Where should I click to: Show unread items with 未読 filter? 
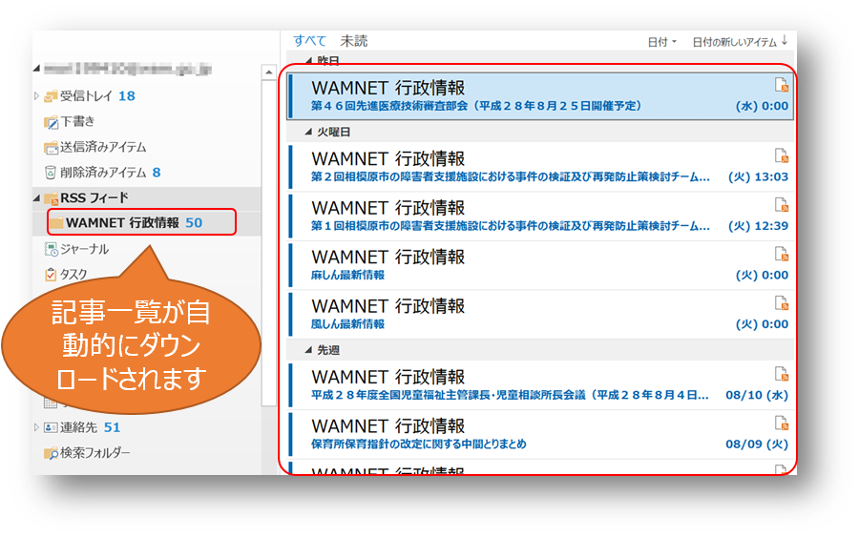(354, 40)
